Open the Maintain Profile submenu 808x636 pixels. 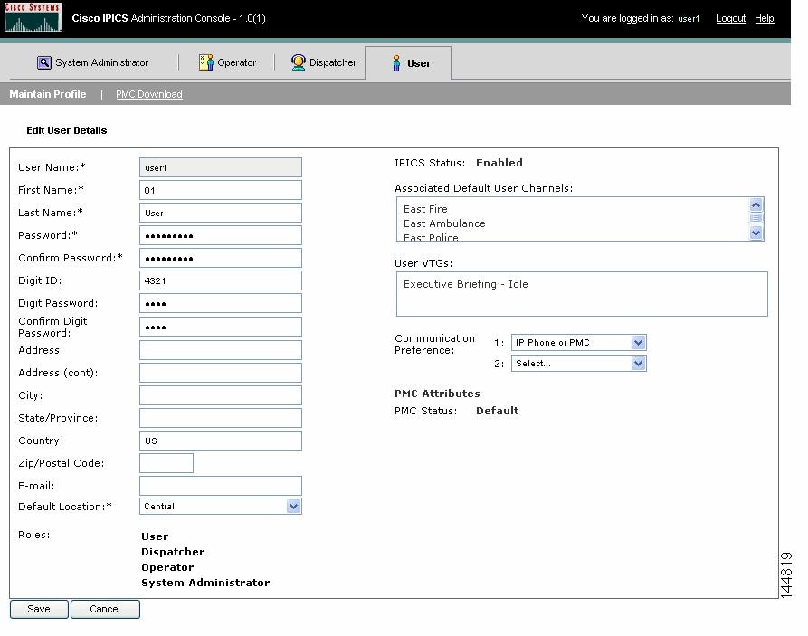click(48, 94)
